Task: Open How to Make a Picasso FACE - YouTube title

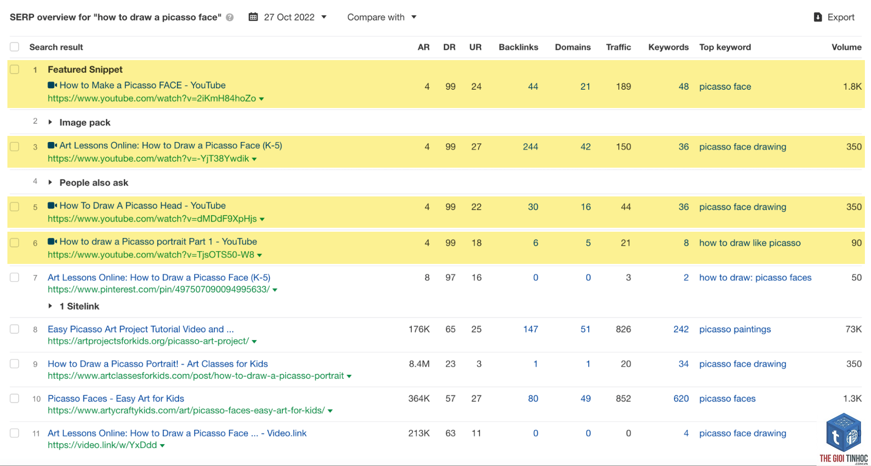Action: [x=142, y=85]
